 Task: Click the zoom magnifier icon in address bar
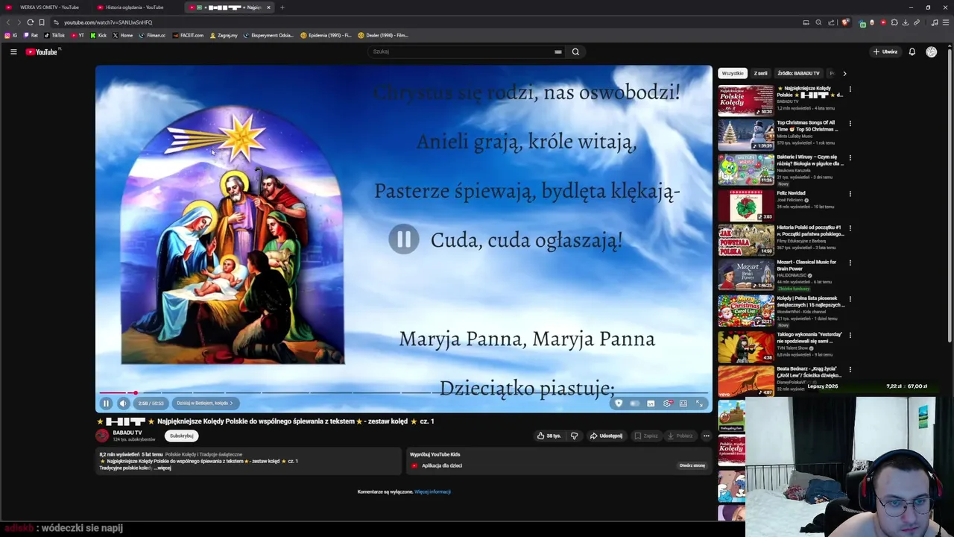point(818,22)
